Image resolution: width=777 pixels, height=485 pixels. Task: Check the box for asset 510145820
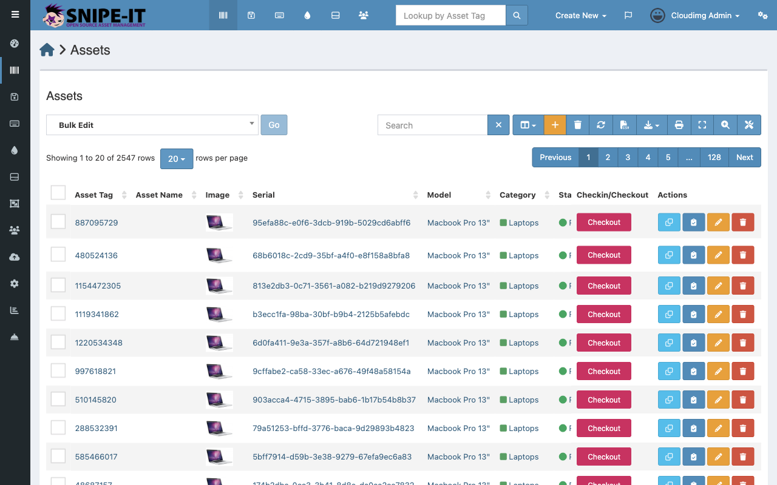point(58,399)
